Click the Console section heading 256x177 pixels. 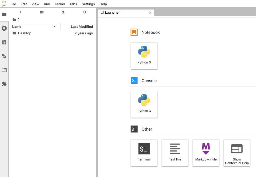(x=149, y=81)
